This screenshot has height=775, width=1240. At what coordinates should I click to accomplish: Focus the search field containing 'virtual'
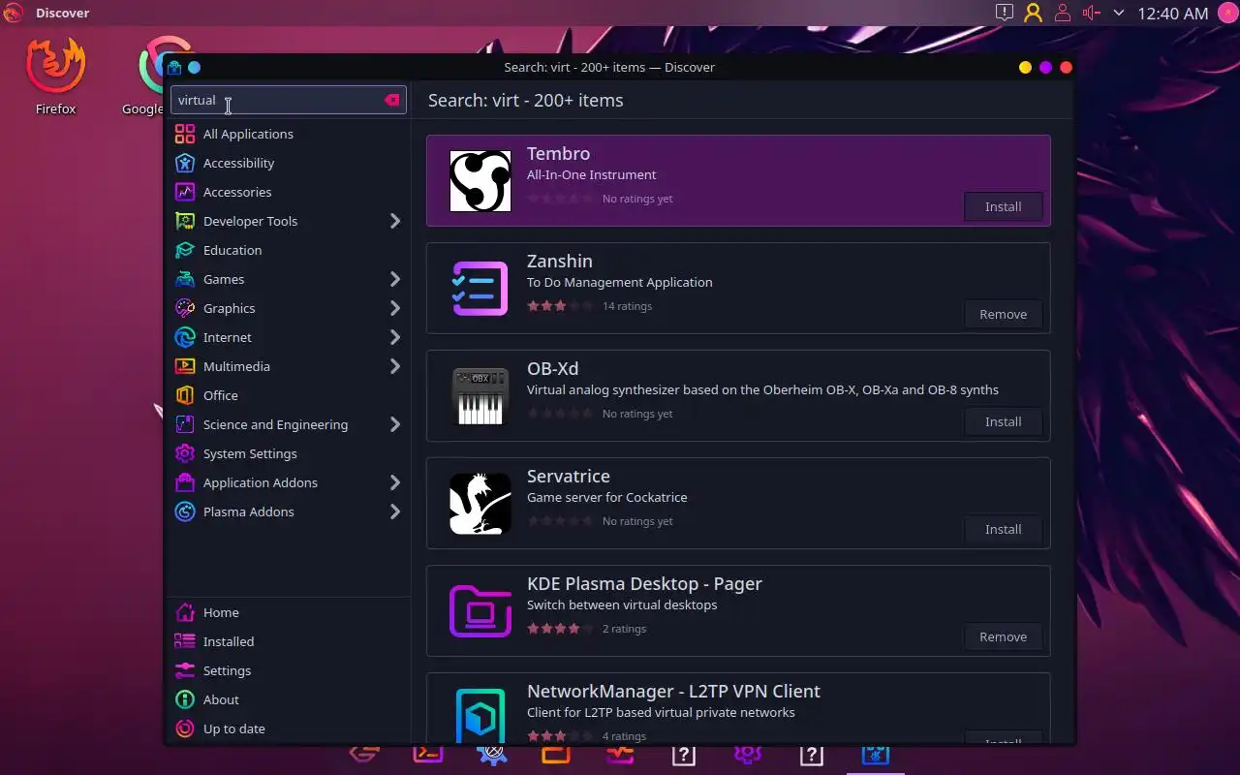(x=288, y=100)
